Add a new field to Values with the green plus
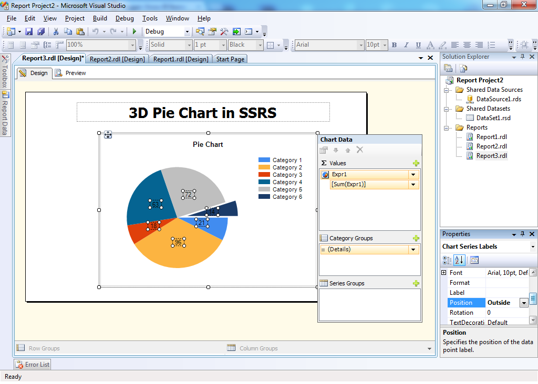The width and height of the screenshot is (538, 384). pyautogui.click(x=416, y=163)
